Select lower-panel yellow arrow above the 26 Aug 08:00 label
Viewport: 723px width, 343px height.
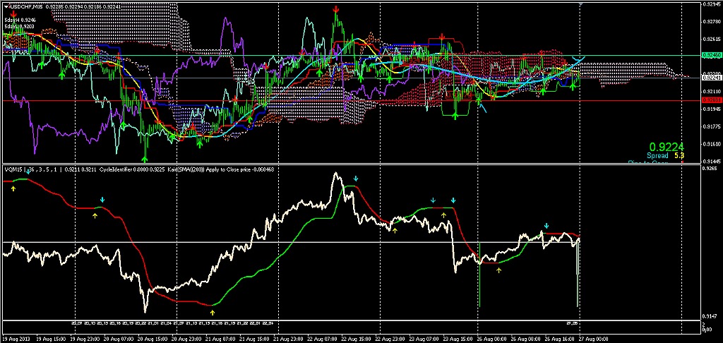coord(498,270)
